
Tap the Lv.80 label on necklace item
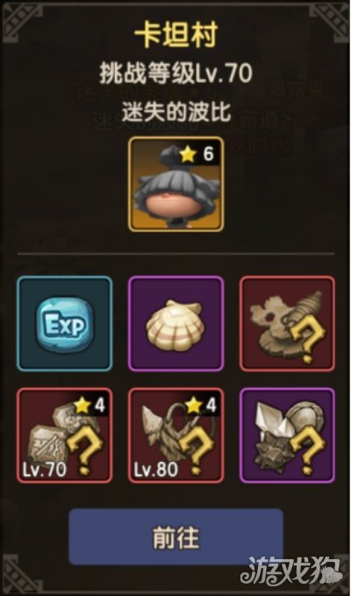point(155,470)
